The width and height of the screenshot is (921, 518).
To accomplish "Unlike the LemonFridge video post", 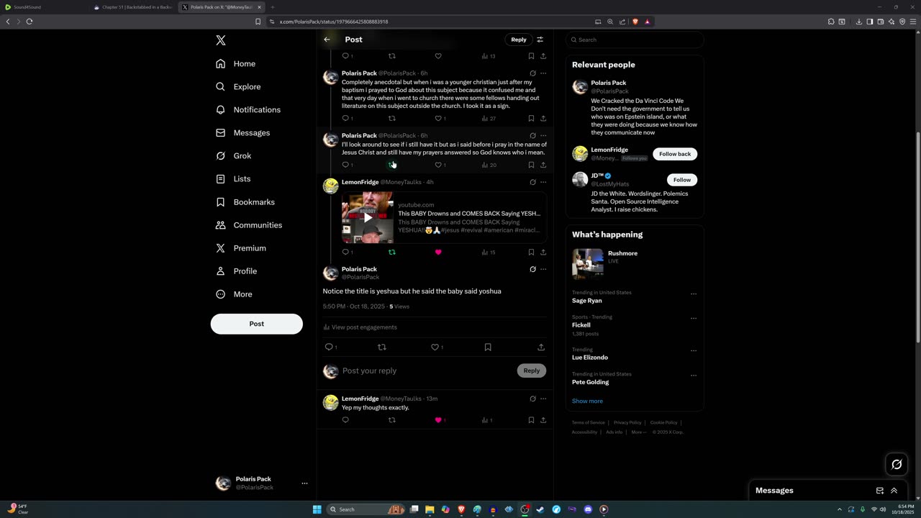I will [438, 252].
